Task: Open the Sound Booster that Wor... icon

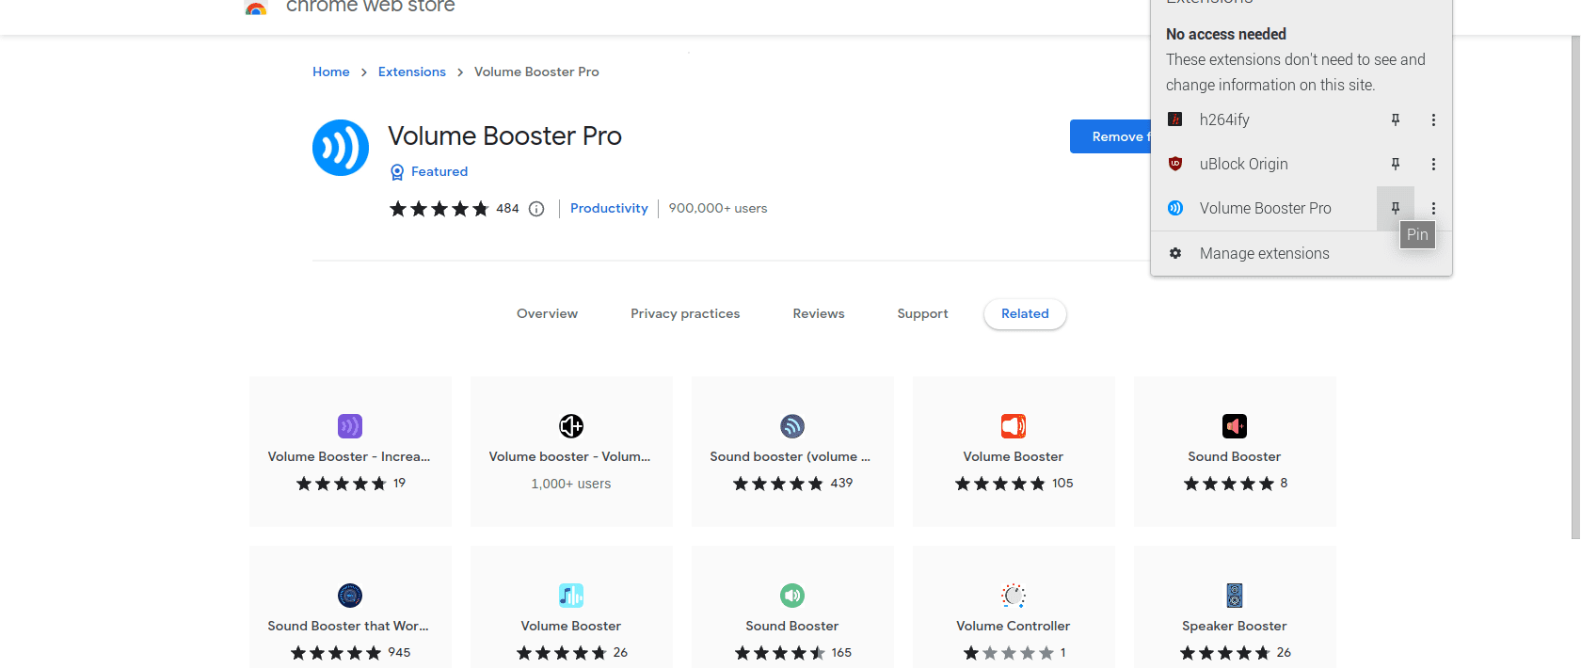Action: point(350,596)
